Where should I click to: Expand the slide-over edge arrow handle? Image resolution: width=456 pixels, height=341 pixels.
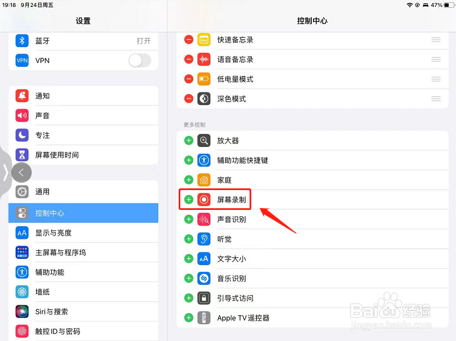click(x=5, y=172)
